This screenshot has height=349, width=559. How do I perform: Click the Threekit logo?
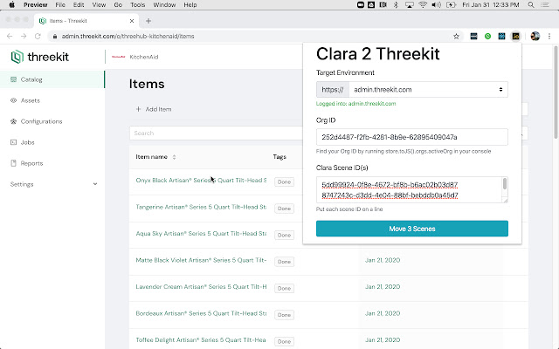point(39,57)
